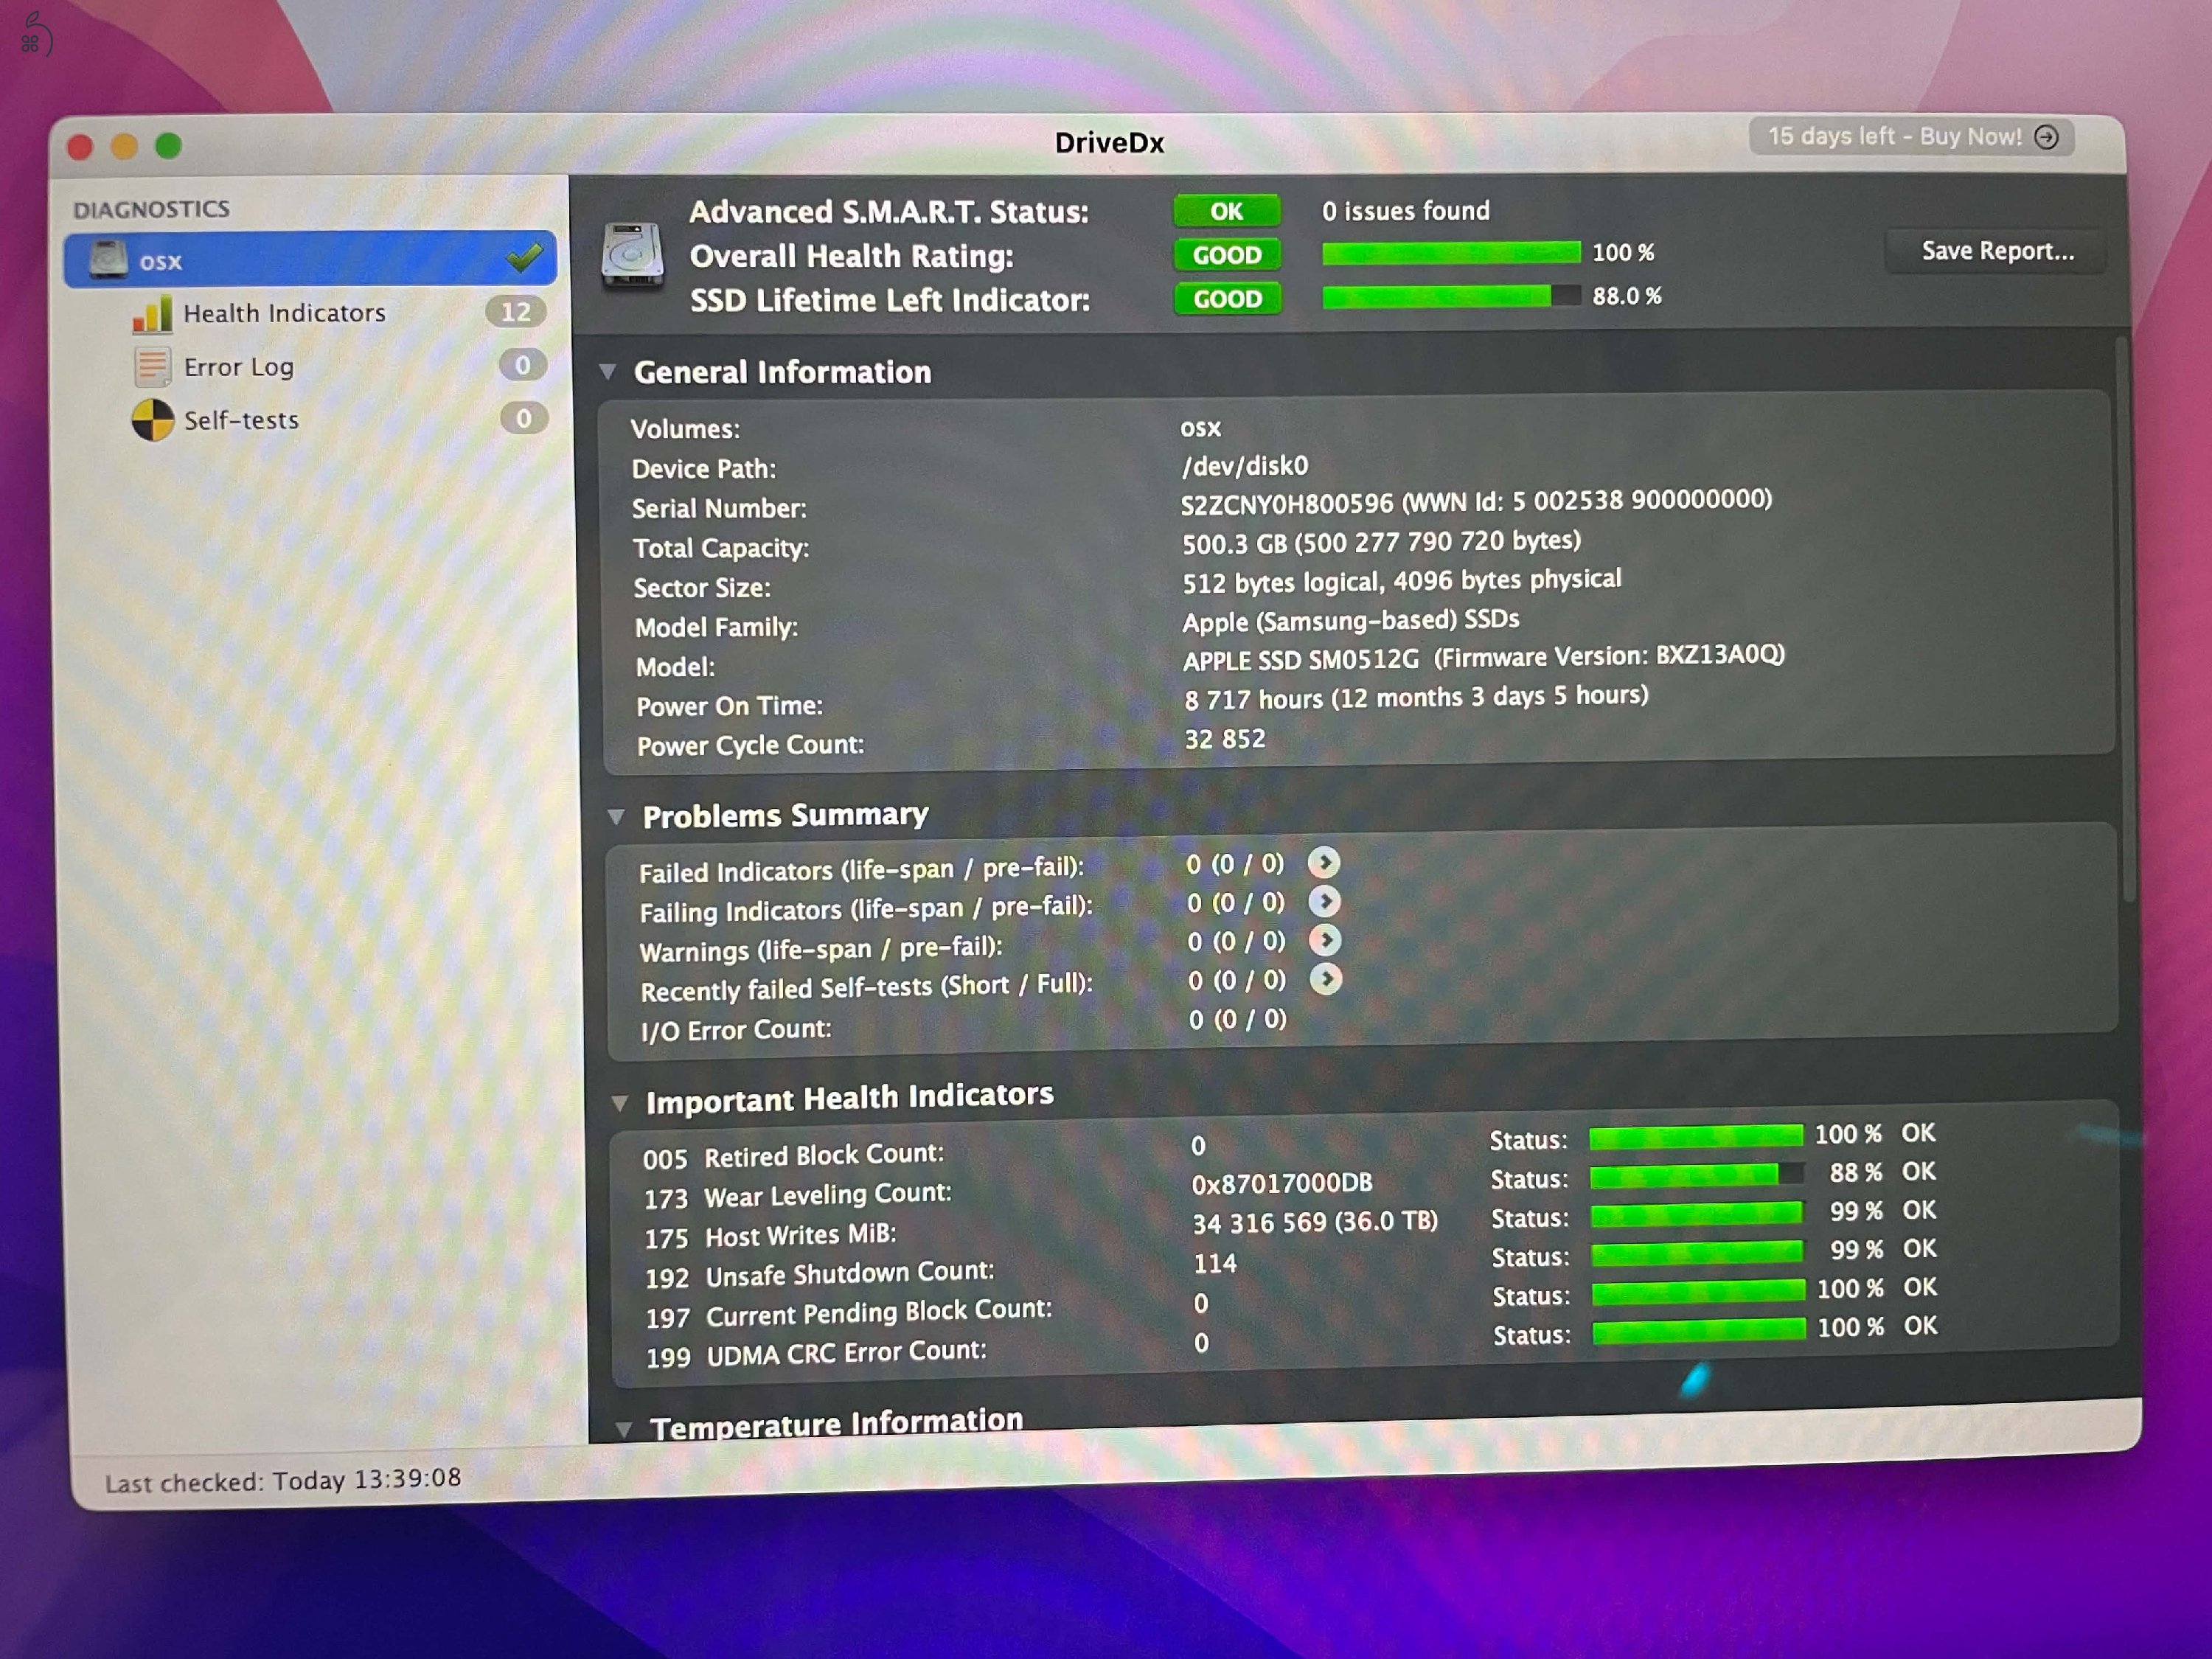This screenshot has width=2212, height=1659.
Task: Click the 0x87017000DB wear leveling value
Action: tap(1281, 1184)
